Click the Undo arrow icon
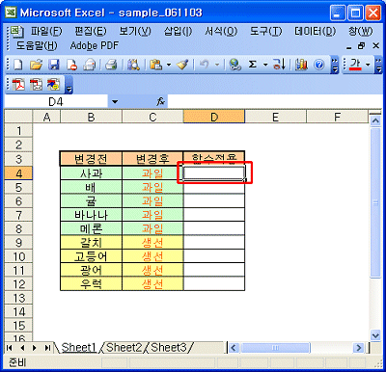This screenshot has width=386, height=372. (x=205, y=65)
